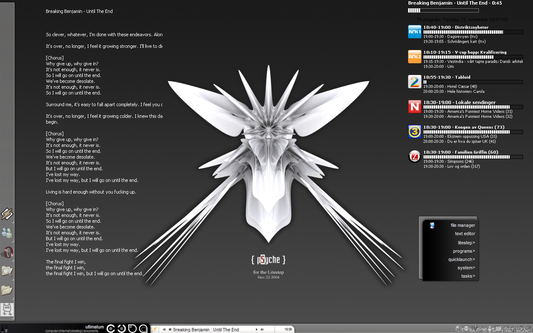This screenshot has height=333, width=533.
Task: Open file manager from popup menu
Action: click(463, 225)
